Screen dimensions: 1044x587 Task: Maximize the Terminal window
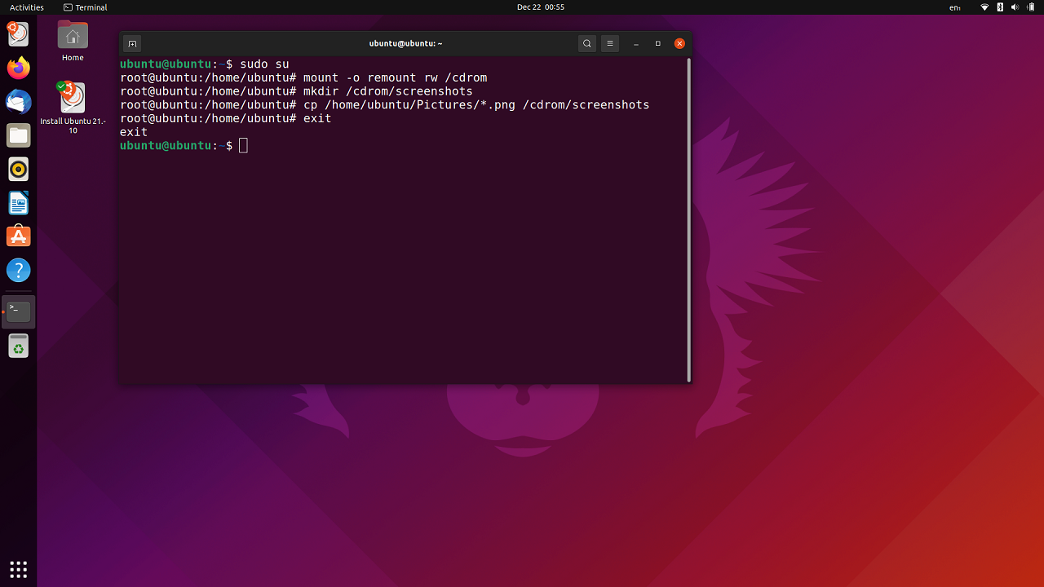click(x=657, y=44)
